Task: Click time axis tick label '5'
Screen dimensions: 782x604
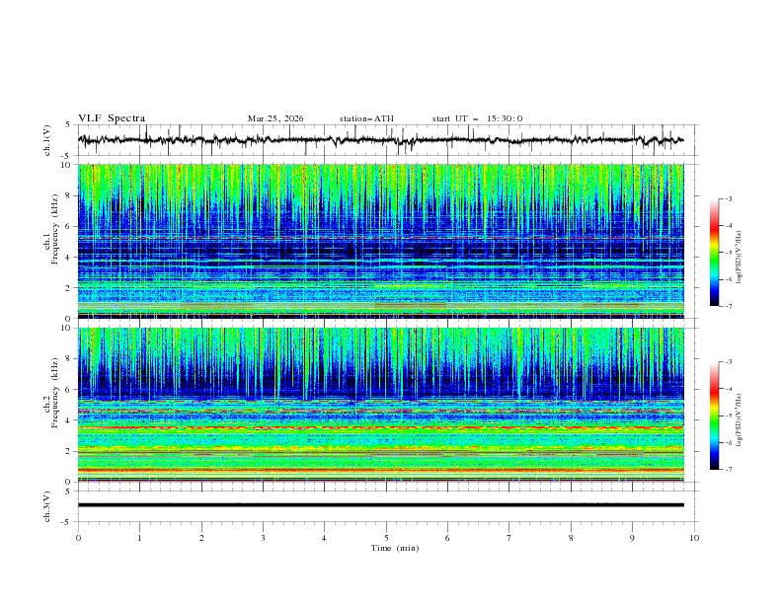Action: pos(386,538)
